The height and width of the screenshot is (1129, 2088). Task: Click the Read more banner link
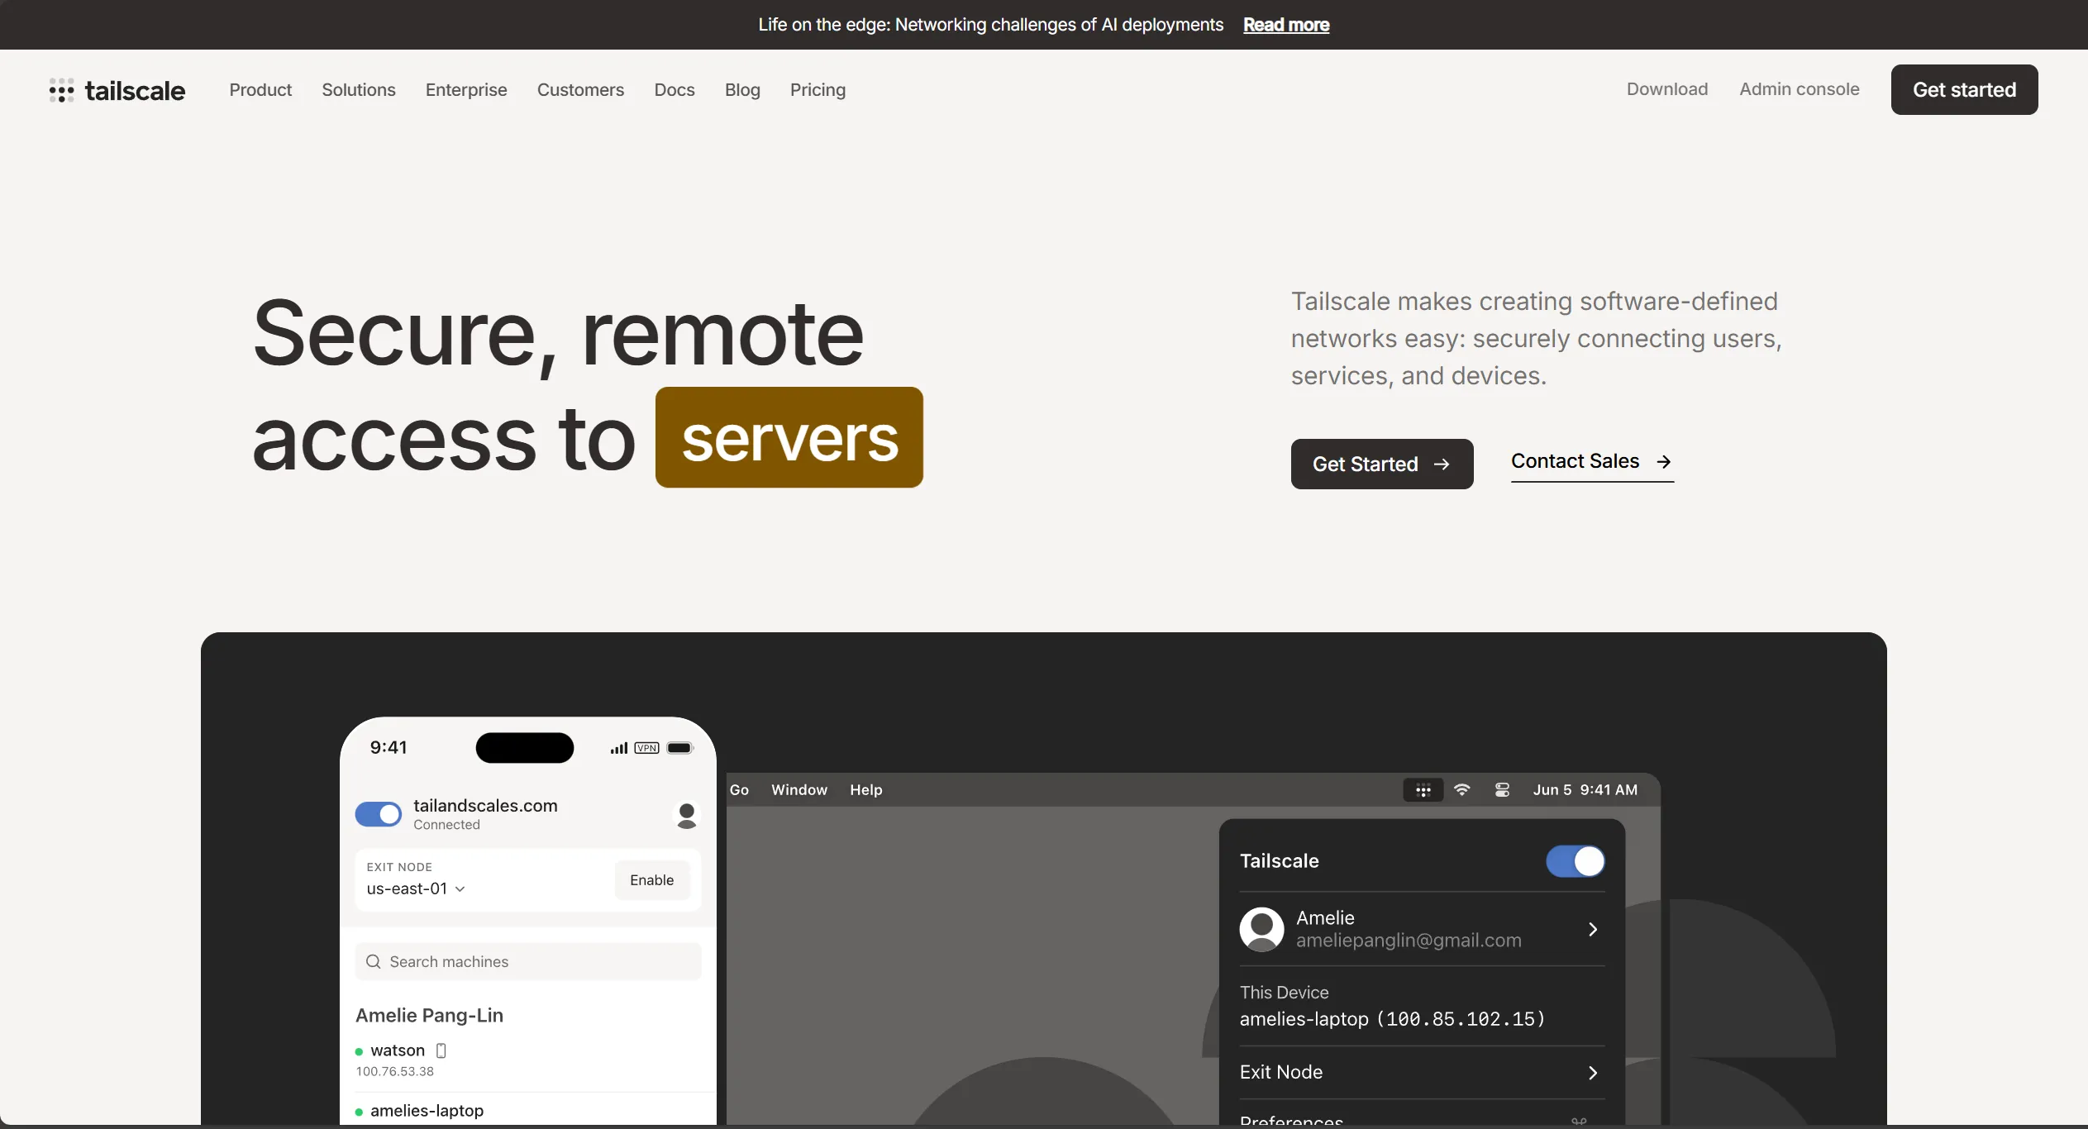coord(1285,25)
